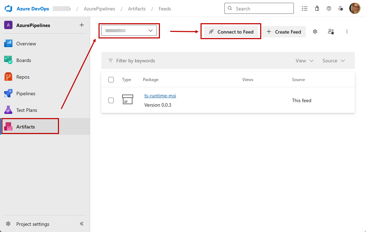Open feed permissions people icon
This screenshot has width=366, height=232.
(x=331, y=32)
